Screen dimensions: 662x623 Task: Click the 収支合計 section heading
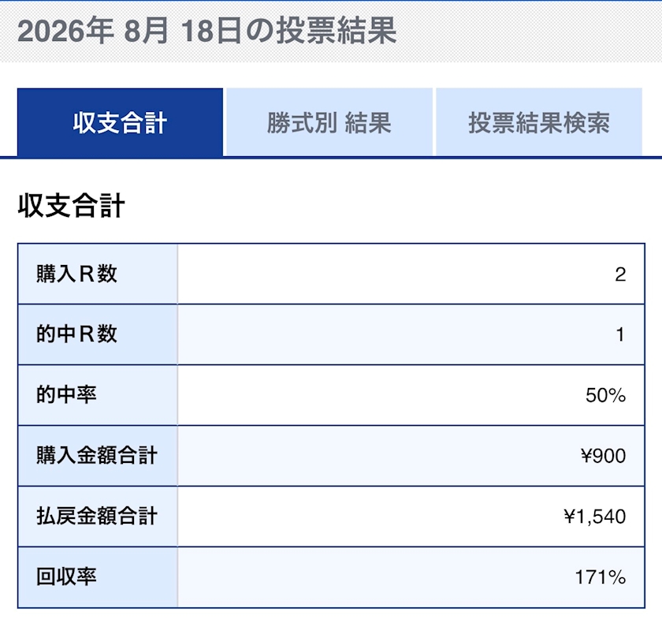coord(72,206)
